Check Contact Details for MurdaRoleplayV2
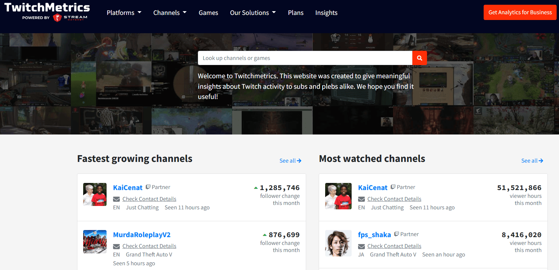The height and width of the screenshot is (270, 559). coord(149,246)
